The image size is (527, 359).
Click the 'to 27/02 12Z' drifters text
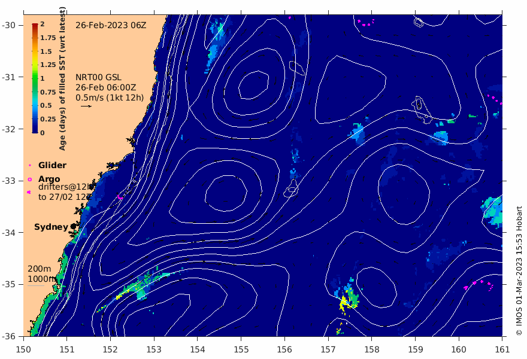[x=65, y=197]
